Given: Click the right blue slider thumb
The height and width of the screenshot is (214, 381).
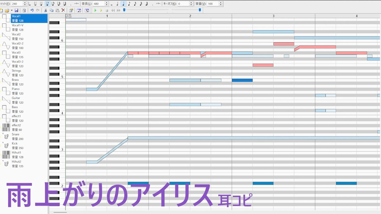Looking at the screenshot, I should 200,10.
